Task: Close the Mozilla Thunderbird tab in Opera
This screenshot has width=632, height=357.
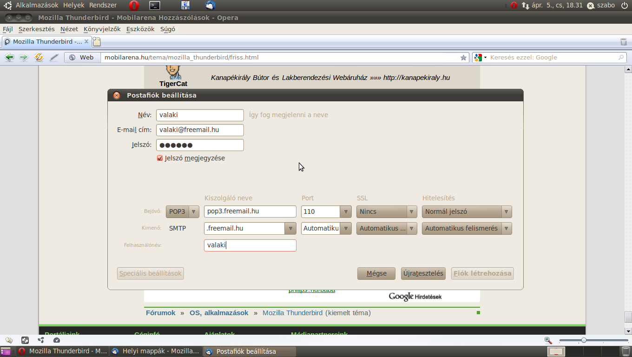Action: (x=86, y=41)
